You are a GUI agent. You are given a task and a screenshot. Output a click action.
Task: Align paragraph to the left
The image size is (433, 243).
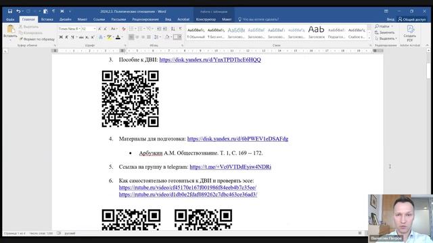[131, 37]
